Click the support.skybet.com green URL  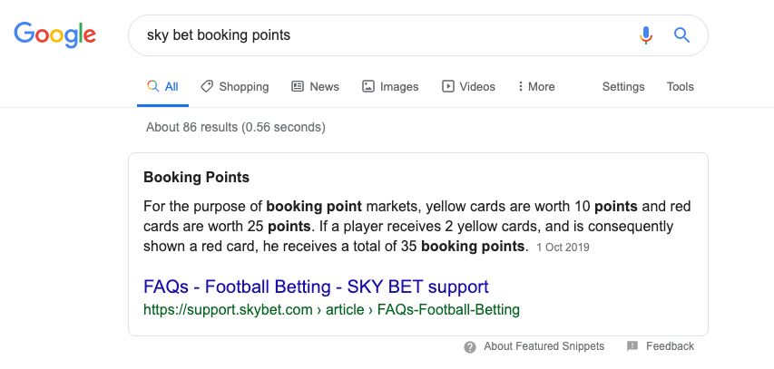[x=331, y=309]
